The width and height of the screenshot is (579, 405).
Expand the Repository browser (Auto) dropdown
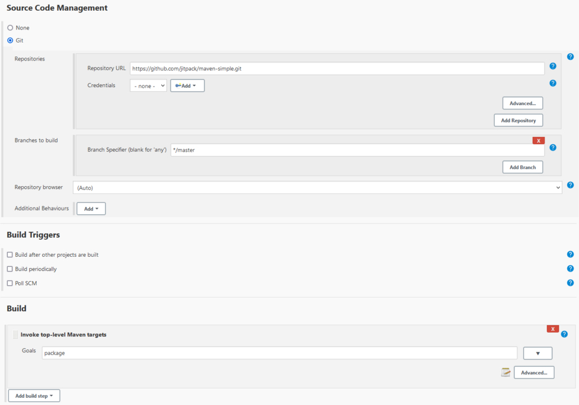pos(317,187)
